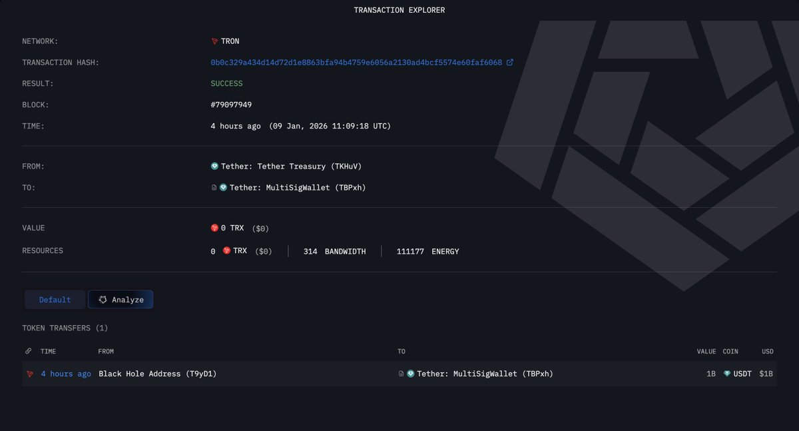Click contract icon in token transfer recipient
The image size is (799, 431).
coord(401,374)
